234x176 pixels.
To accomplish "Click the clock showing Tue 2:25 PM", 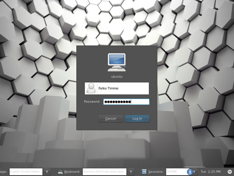I will (x=211, y=172).
